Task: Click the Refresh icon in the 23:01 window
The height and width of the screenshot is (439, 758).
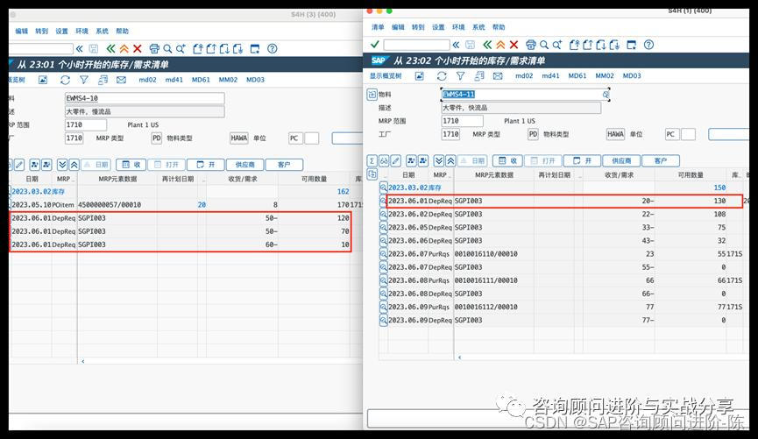Action: coord(65,80)
